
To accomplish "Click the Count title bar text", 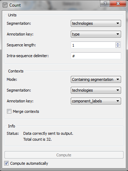I will [x=15, y=5].
